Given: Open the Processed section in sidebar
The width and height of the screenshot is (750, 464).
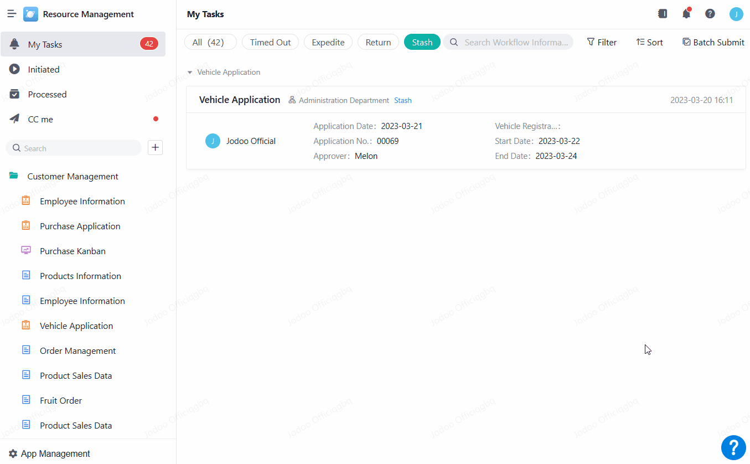Looking at the screenshot, I should [47, 94].
